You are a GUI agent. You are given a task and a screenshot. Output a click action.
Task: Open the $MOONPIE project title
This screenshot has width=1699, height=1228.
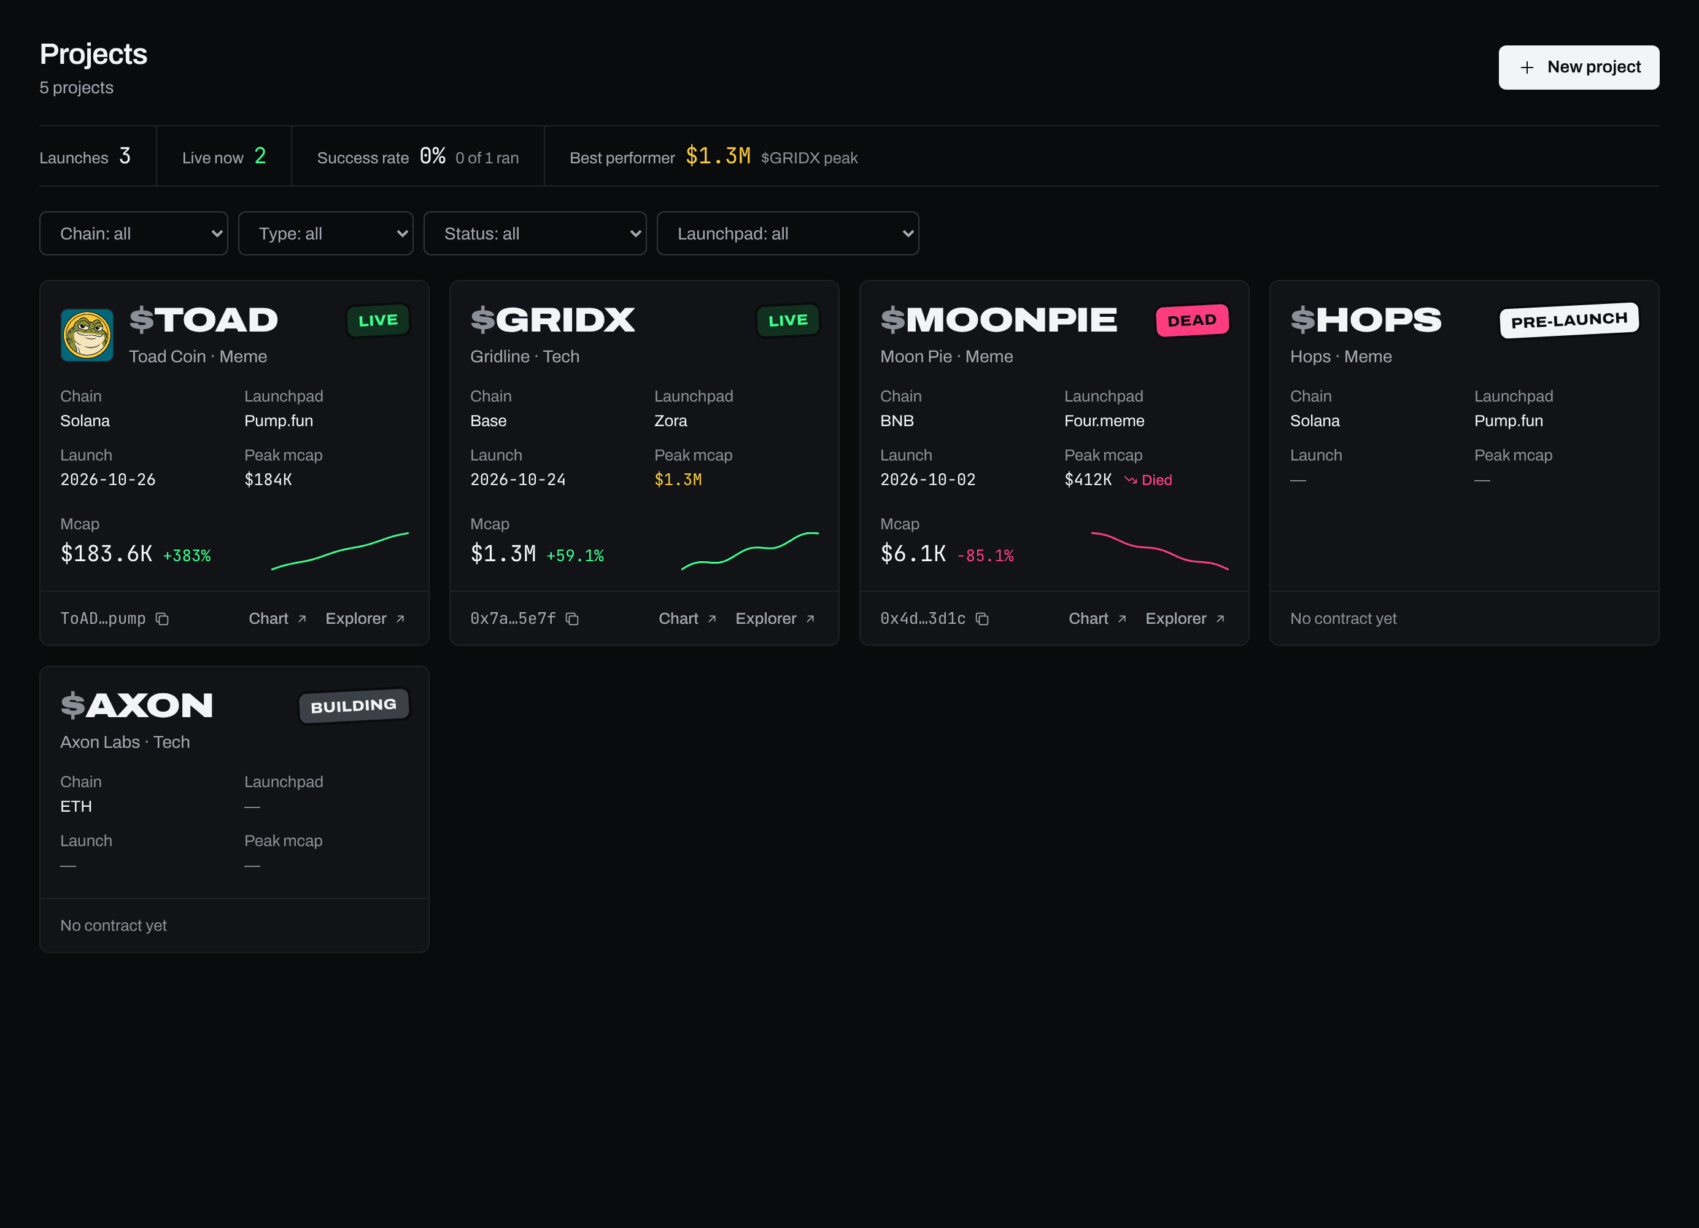tap(999, 320)
